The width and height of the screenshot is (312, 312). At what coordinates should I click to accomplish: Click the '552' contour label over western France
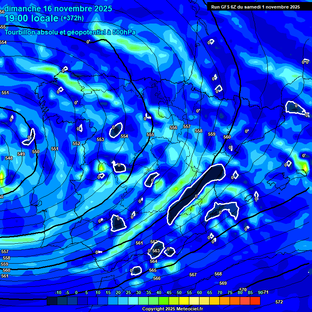(76, 143)
